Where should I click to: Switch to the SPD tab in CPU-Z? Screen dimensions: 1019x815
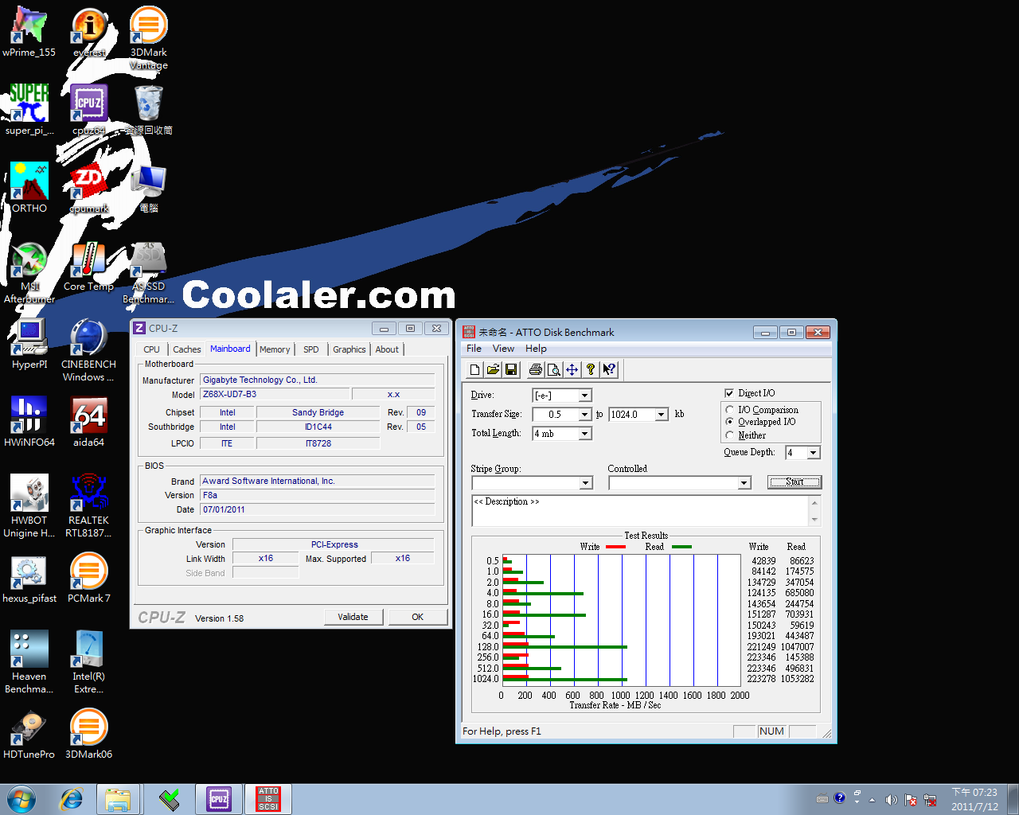311,349
